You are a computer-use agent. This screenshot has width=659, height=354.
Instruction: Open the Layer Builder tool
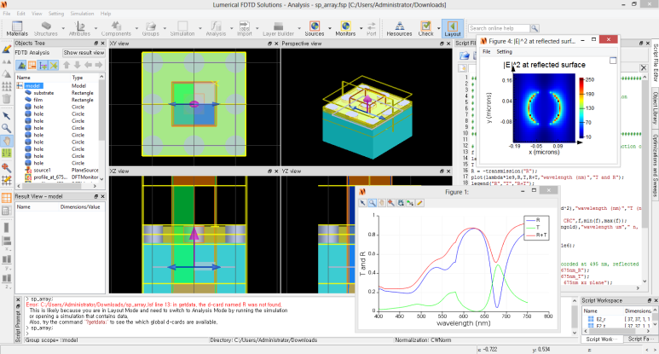tap(278, 29)
